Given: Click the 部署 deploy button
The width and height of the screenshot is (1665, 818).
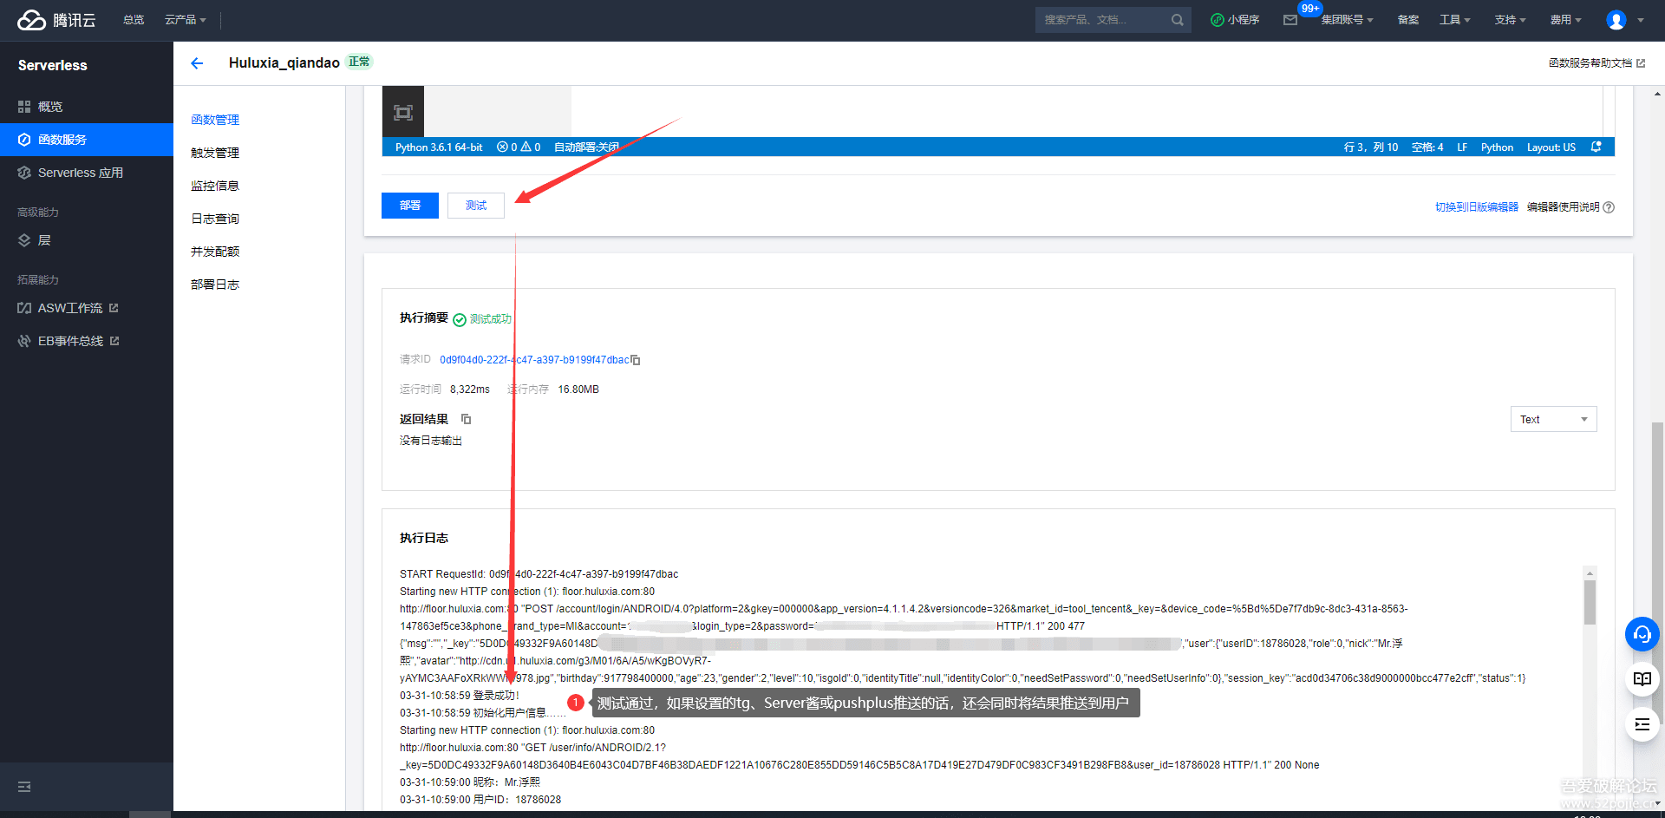Looking at the screenshot, I should coord(410,206).
